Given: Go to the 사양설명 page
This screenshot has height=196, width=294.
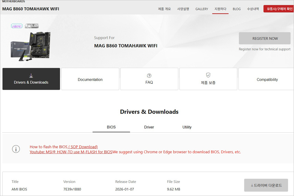Looking at the screenshot, I should pyautogui.click(x=183, y=9).
